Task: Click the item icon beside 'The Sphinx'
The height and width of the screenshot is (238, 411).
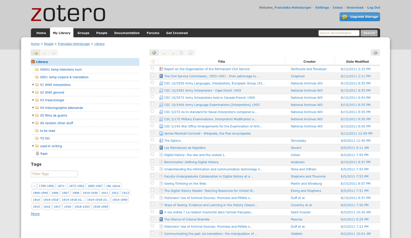Action: [161, 141]
